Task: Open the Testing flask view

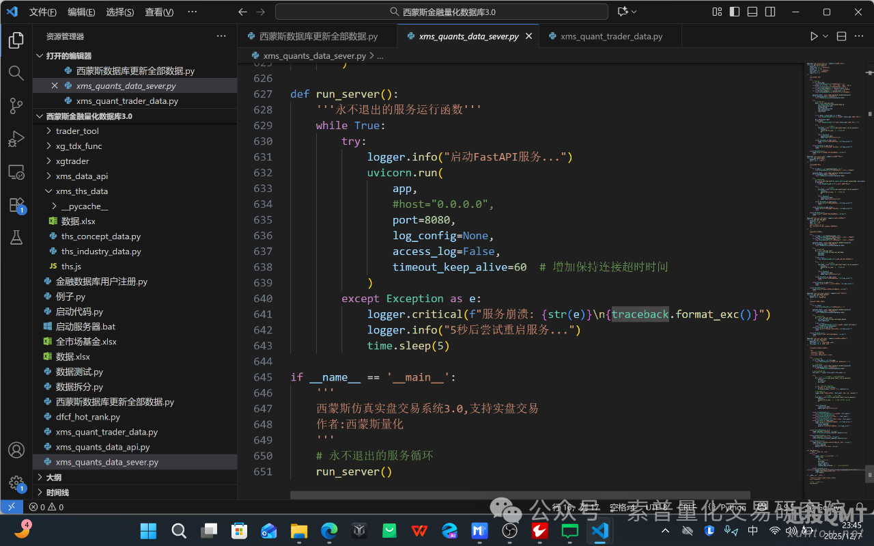Action: pos(16,237)
